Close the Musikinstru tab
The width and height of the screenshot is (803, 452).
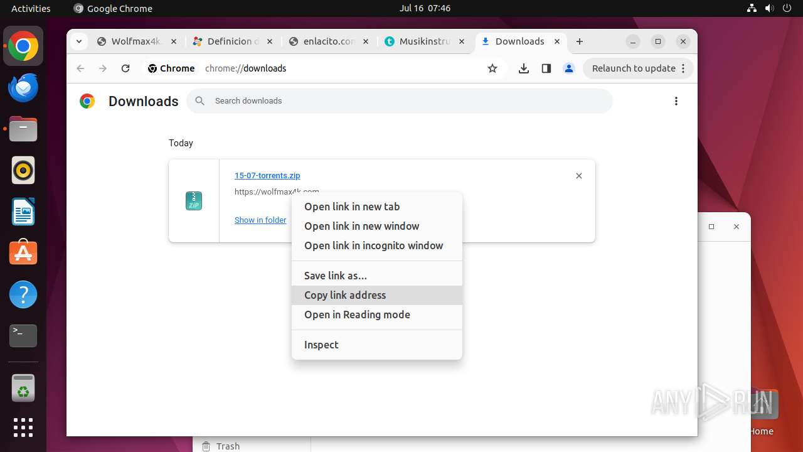462,41
